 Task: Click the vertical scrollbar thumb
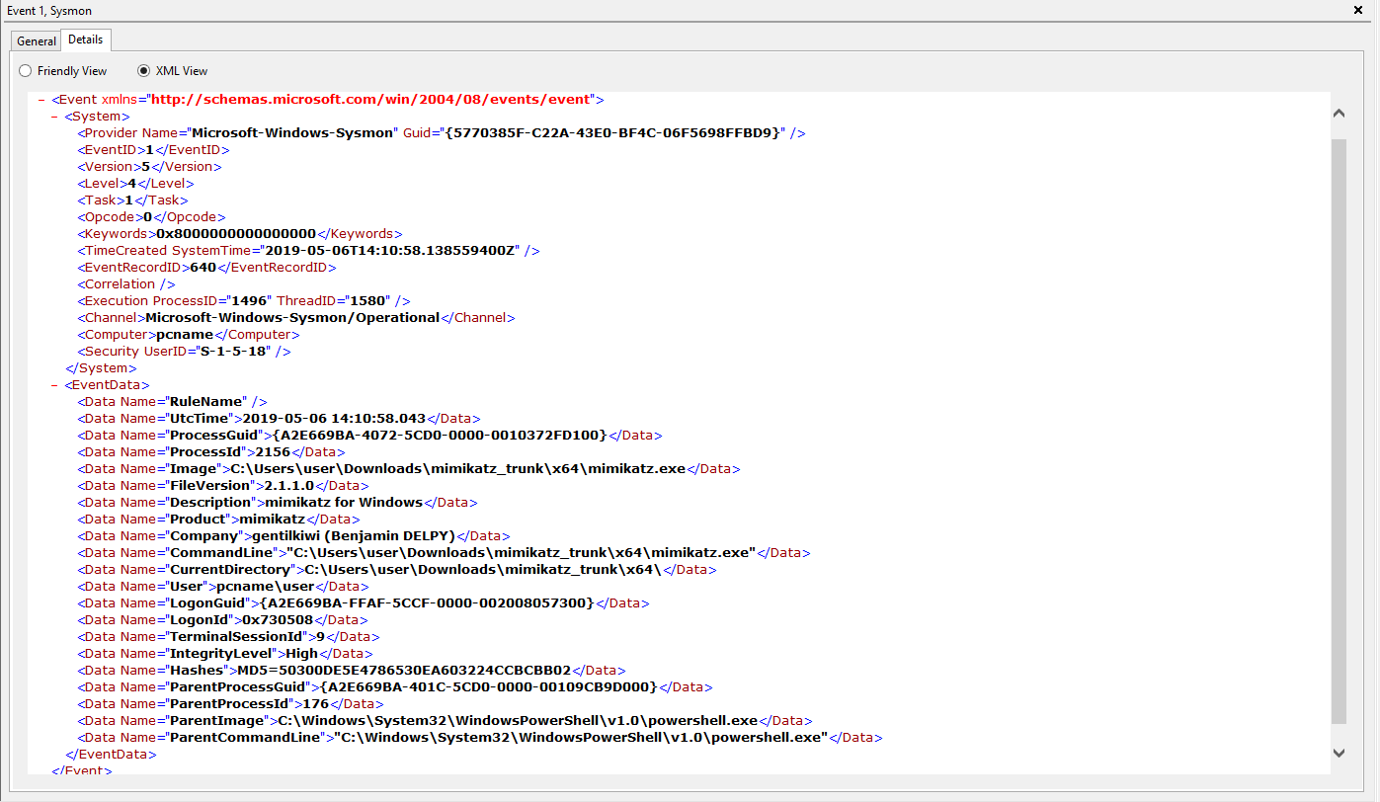pyautogui.click(x=1339, y=430)
